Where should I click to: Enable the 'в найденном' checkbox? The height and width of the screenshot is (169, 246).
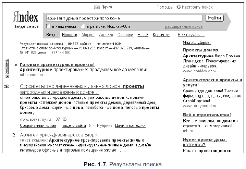pos(48,26)
